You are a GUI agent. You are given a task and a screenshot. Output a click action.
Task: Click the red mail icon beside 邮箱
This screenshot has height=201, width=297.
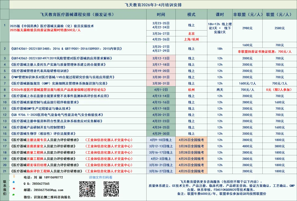[x=14, y=189]
